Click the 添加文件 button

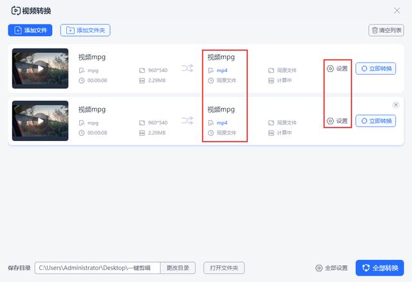click(30, 30)
